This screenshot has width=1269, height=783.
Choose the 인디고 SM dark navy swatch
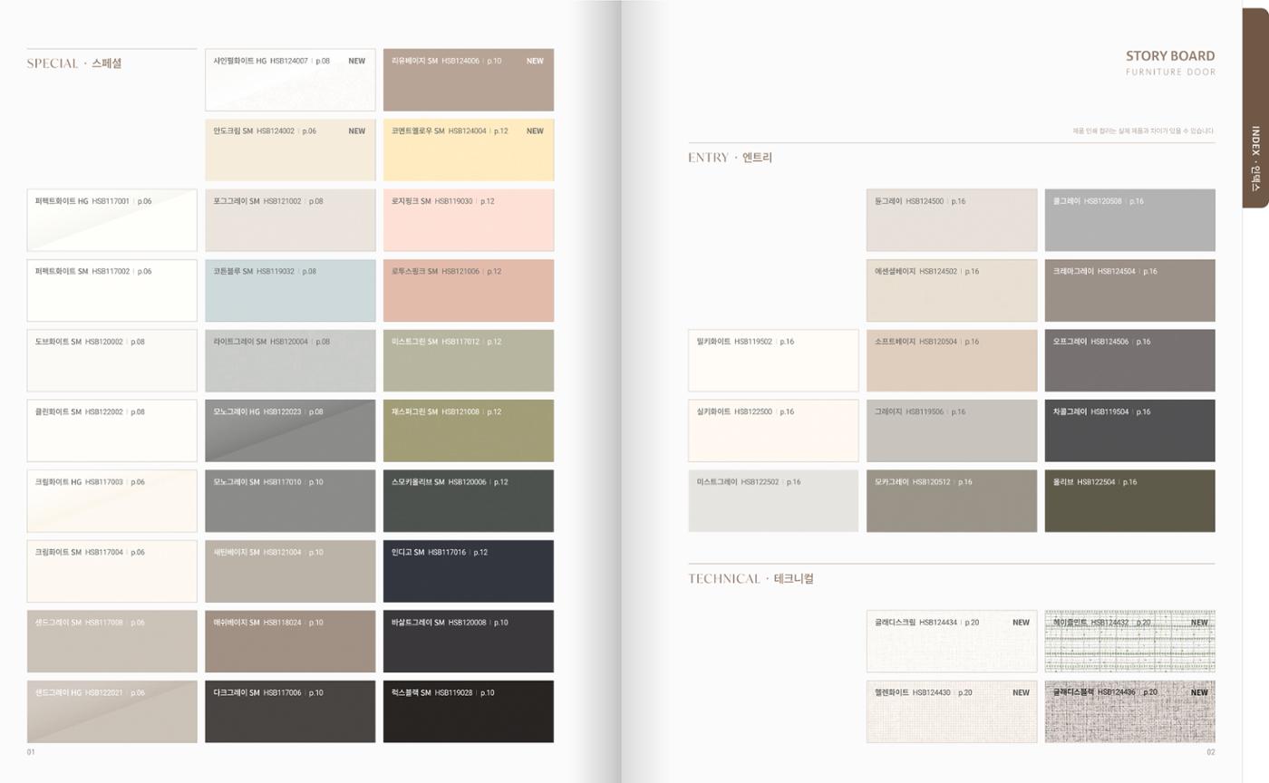tap(468, 571)
